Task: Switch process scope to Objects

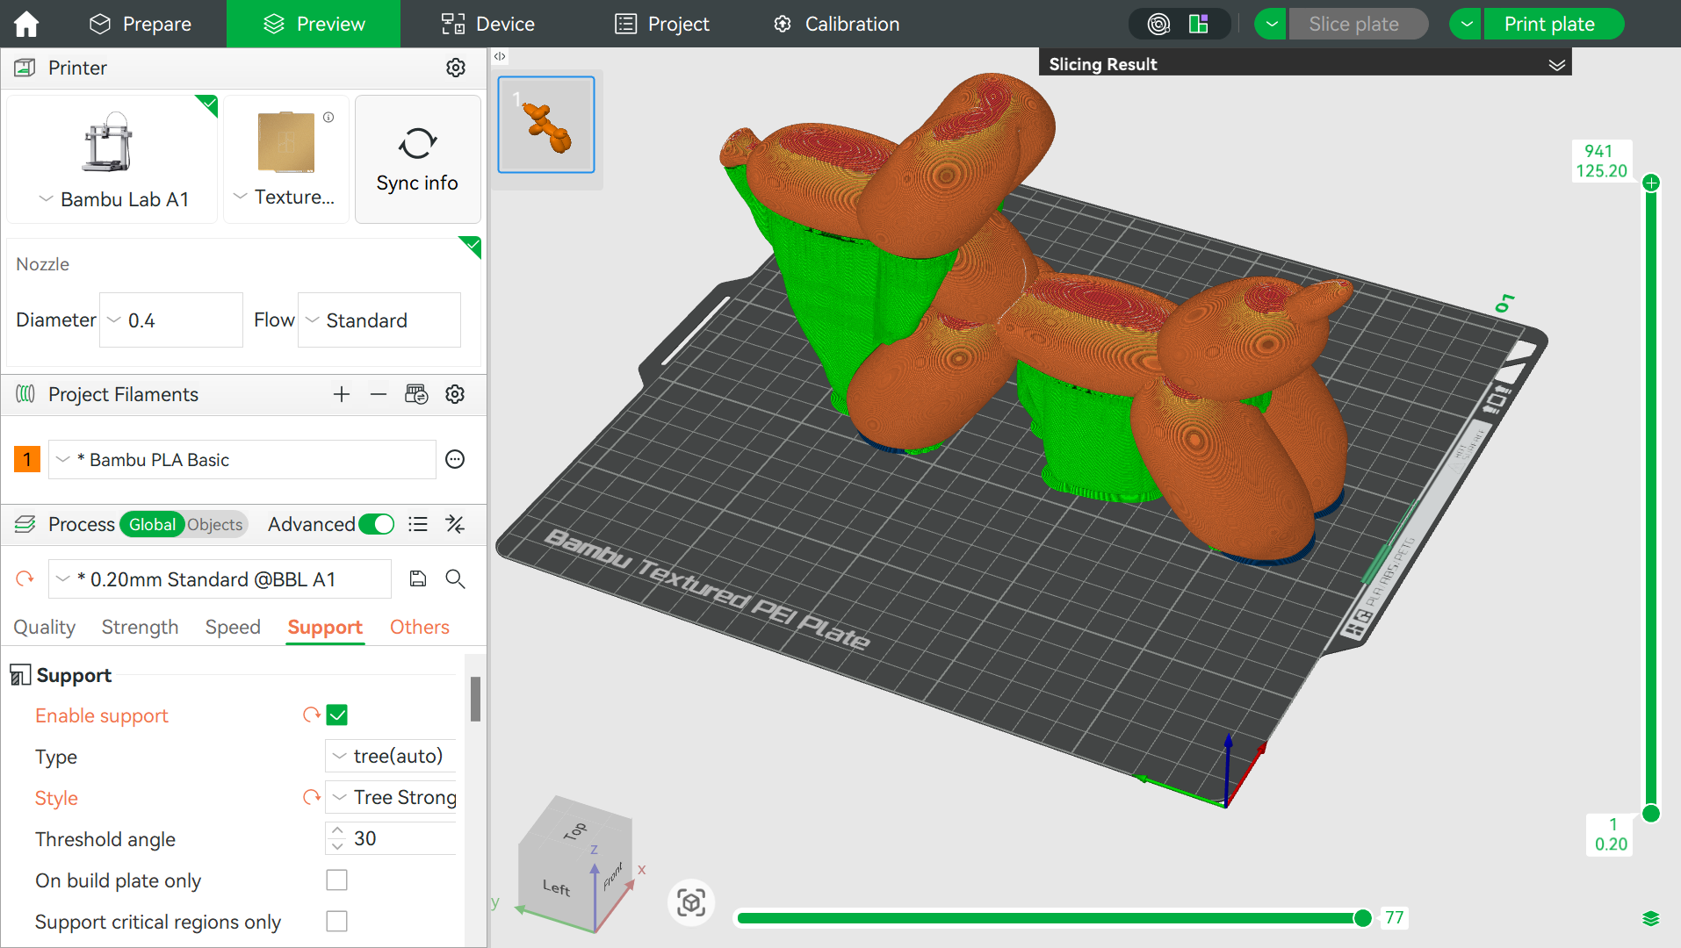Action: tap(215, 524)
